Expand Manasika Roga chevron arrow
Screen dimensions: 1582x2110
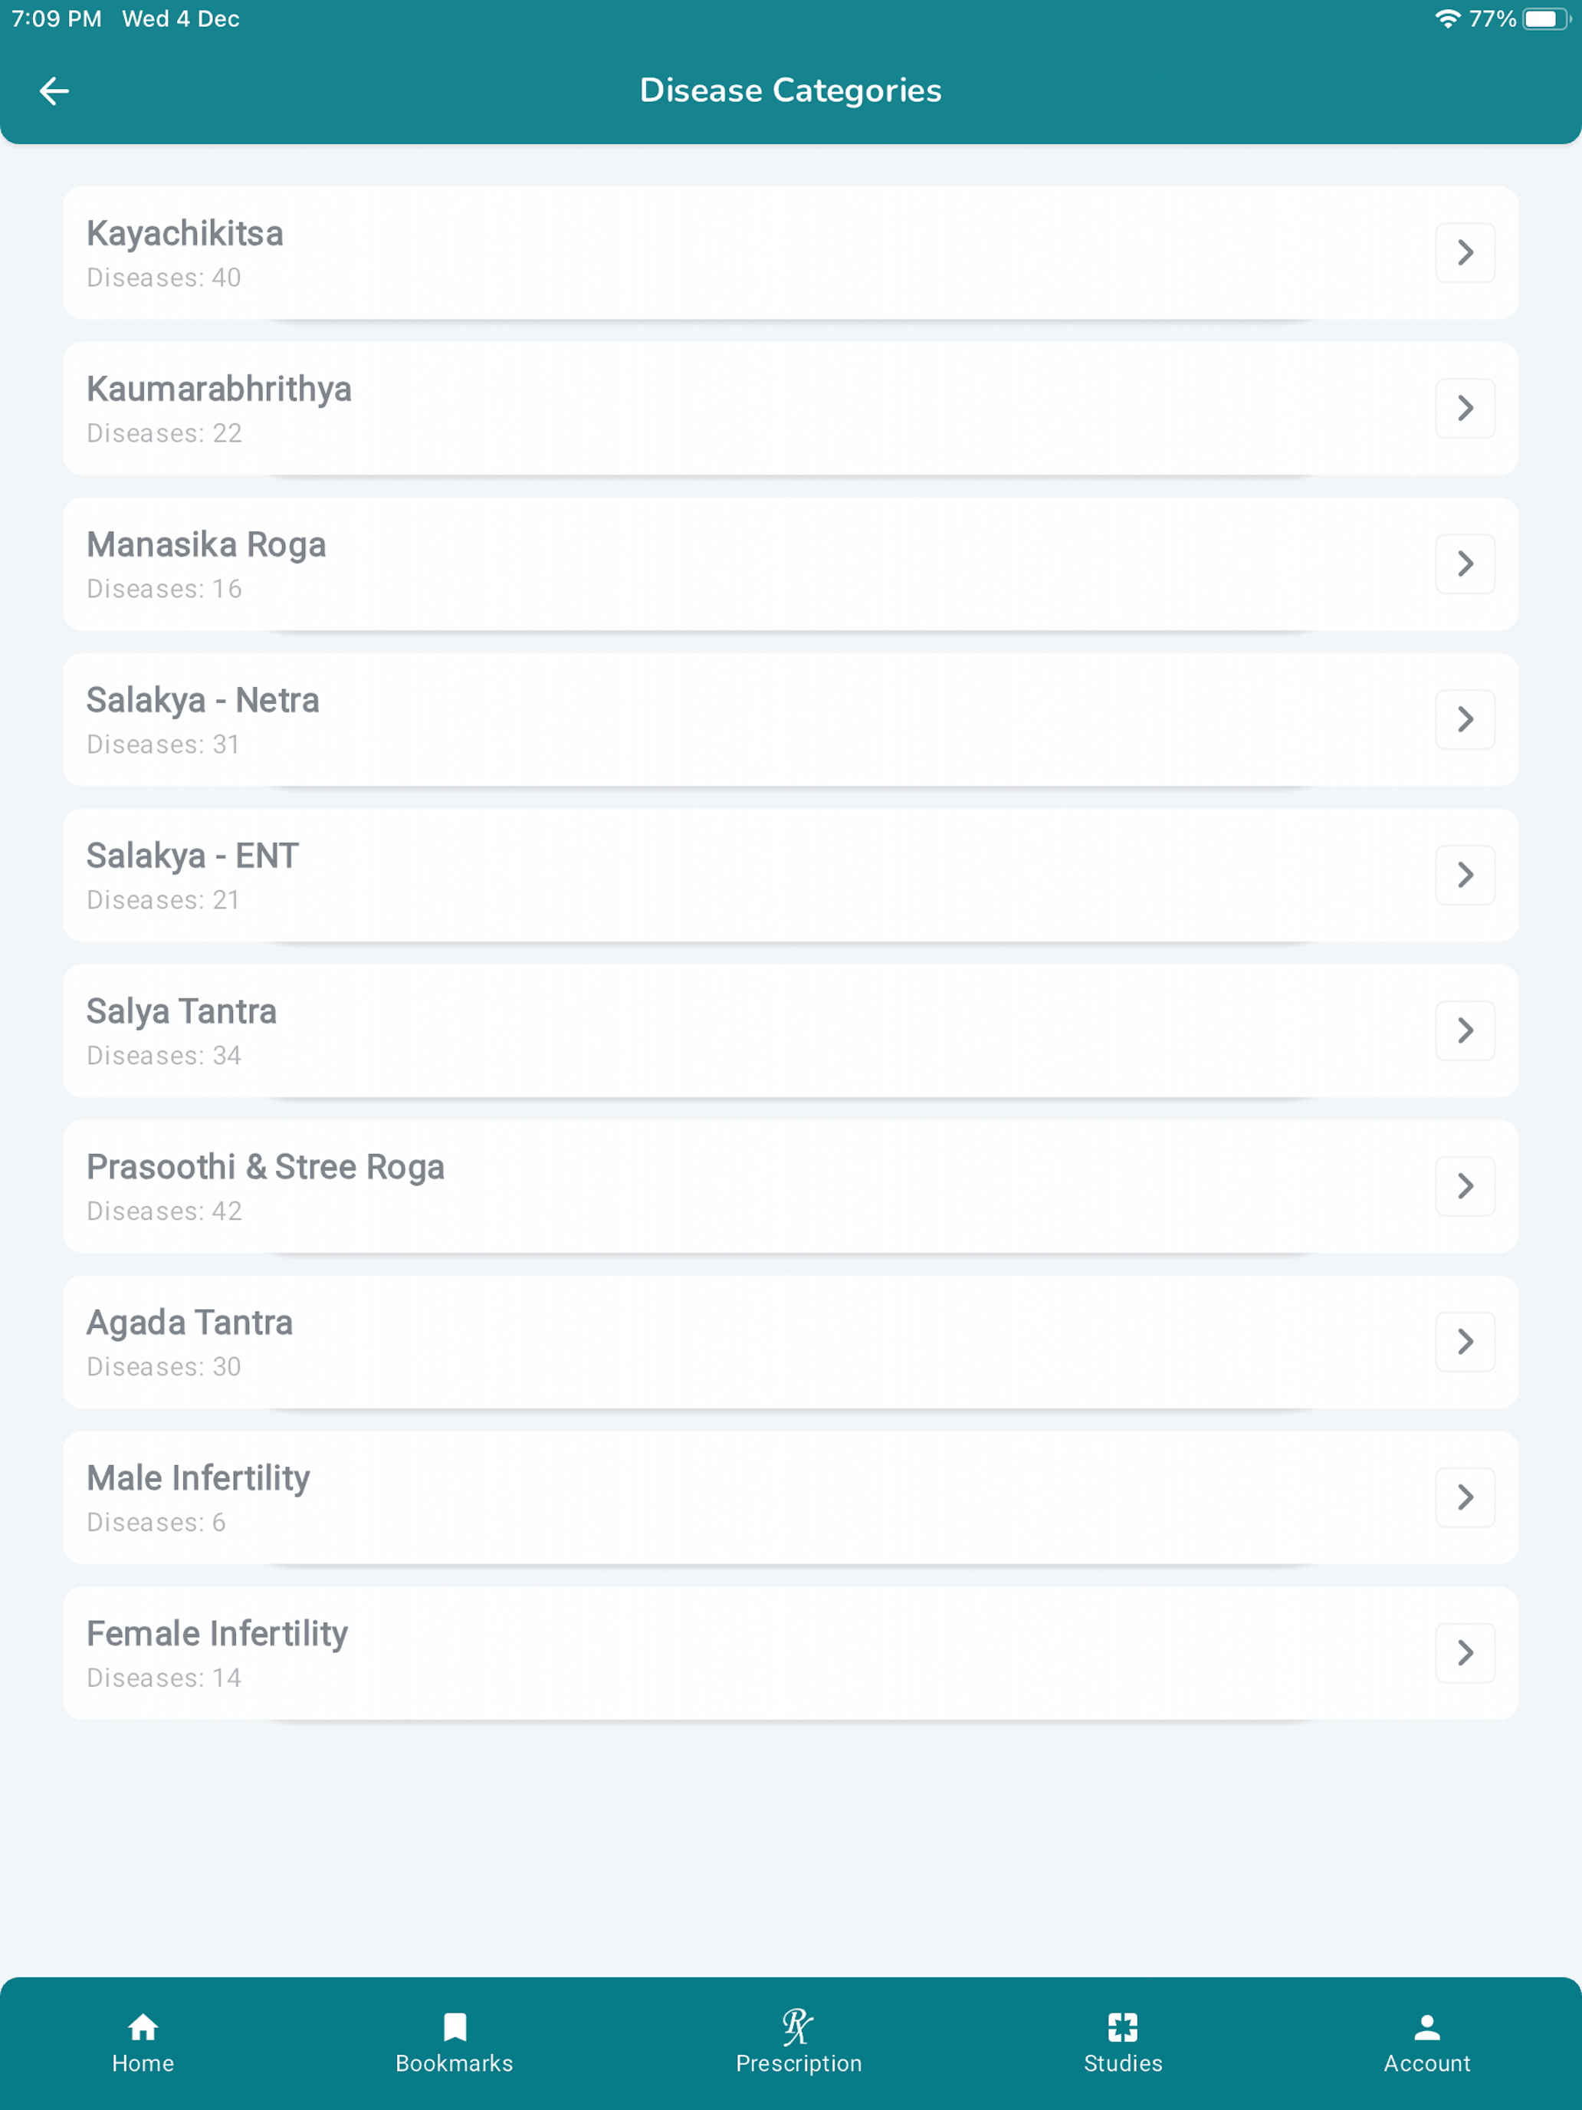point(1465,564)
